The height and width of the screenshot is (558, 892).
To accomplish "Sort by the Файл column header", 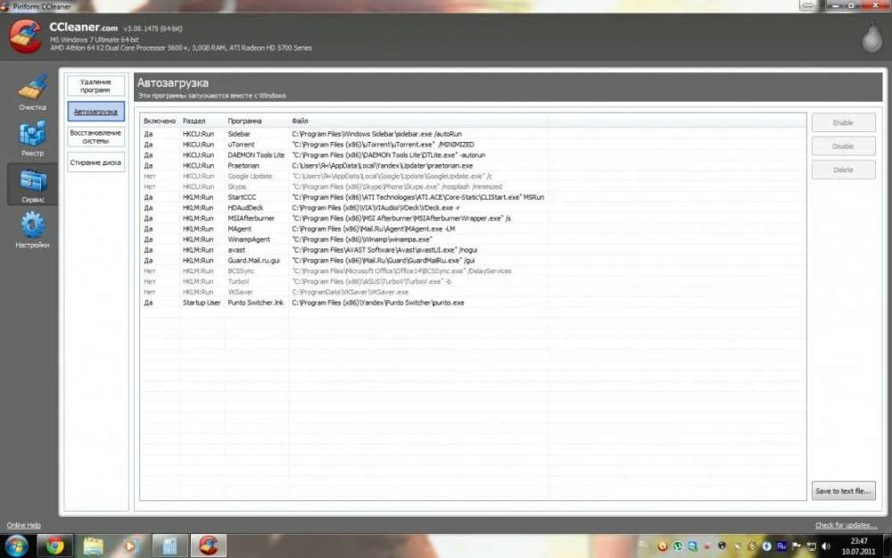I will point(418,121).
